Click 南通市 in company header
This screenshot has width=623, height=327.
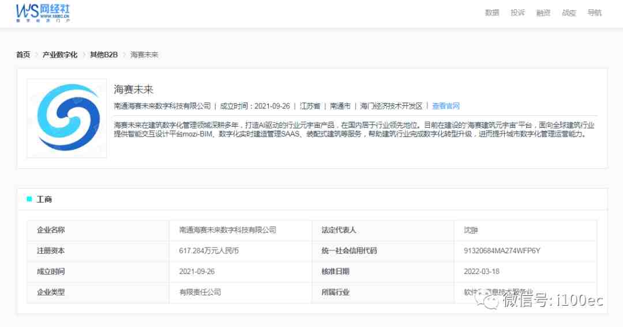pos(340,106)
